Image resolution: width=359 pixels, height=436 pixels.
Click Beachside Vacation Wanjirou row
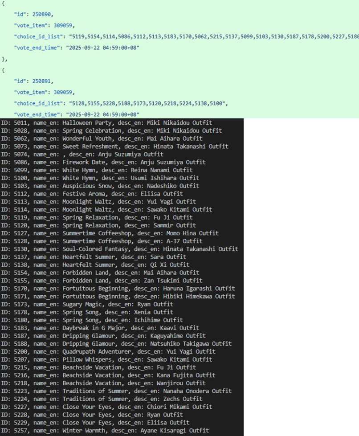click(103, 383)
